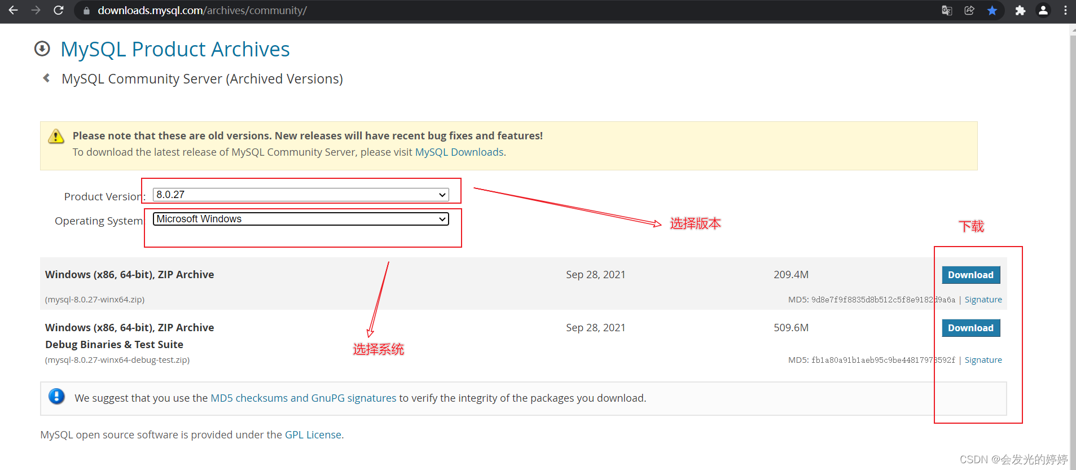Click the blue info exclamation icon

[x=56, y=397]
